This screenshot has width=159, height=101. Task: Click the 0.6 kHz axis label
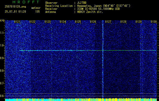click(x=2, y=96)
